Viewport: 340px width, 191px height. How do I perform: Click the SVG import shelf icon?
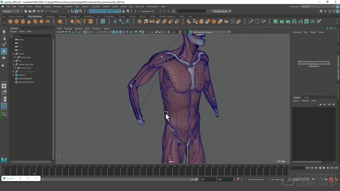click(x=91, y=21)
